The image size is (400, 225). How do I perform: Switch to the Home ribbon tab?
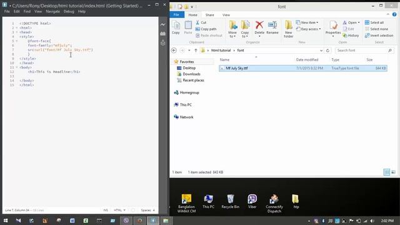coord(193,15)
